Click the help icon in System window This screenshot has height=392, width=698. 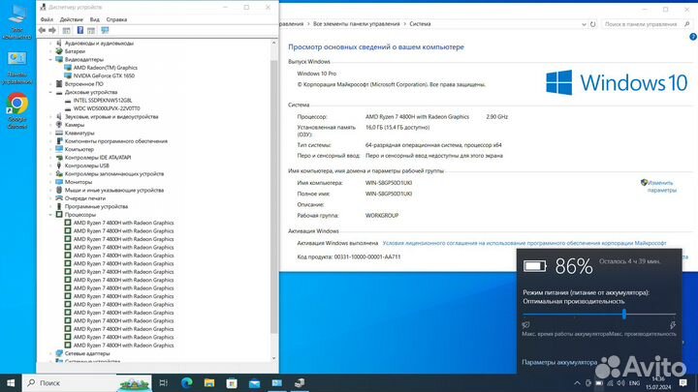click(693, 37)
